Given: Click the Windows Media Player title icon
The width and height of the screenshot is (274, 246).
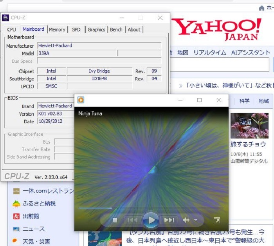Looking at the screenshot, I should pyautogui.click(x=81, y=100).
